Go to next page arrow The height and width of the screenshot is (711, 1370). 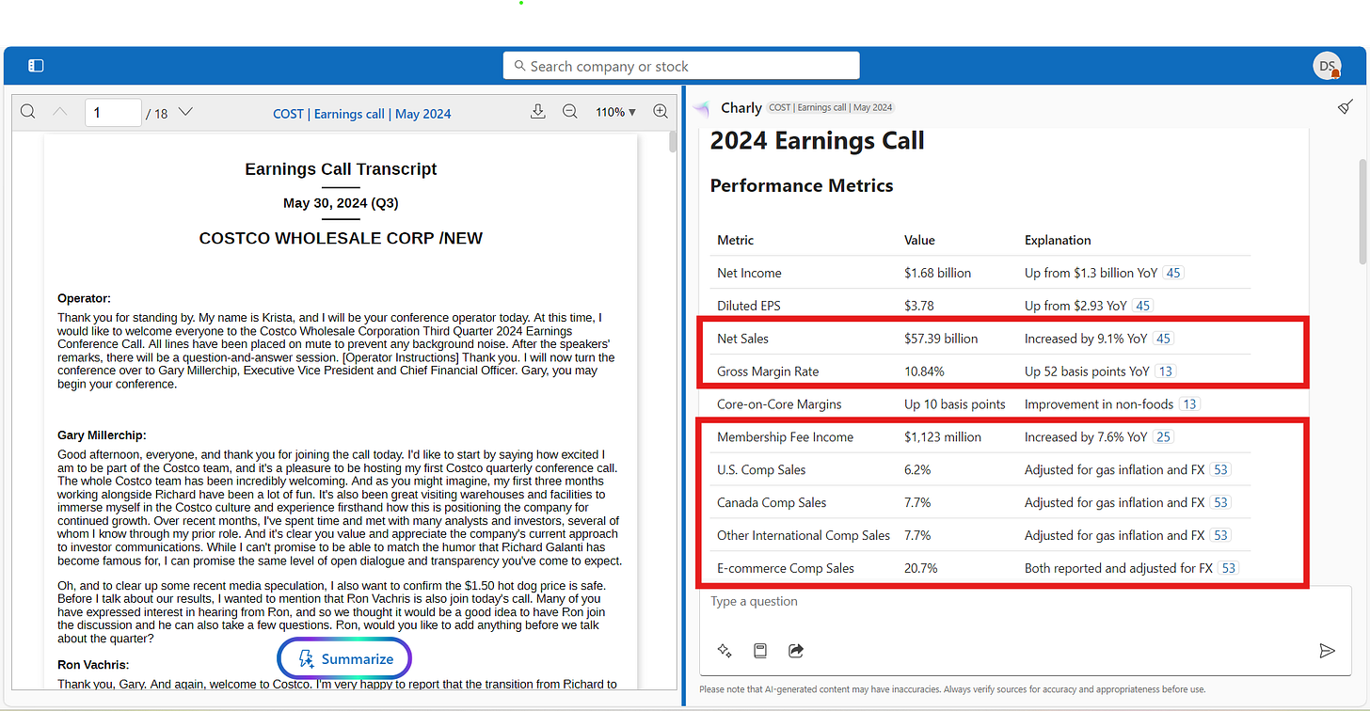coord(185,112)
